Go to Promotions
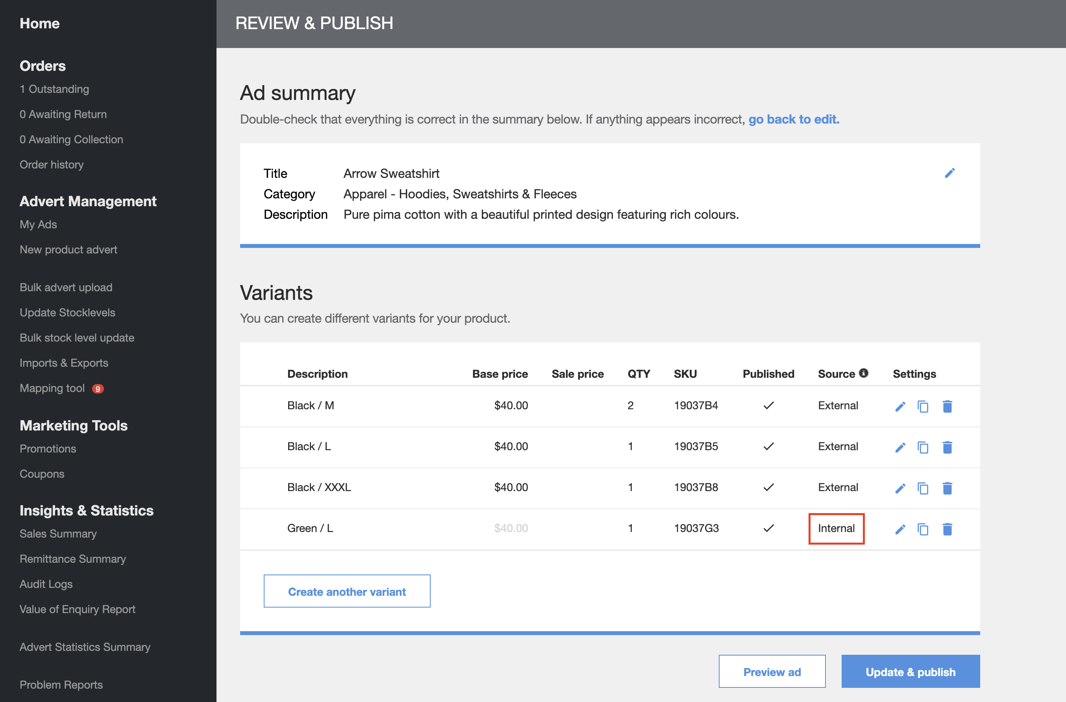 pyautogui.click(x=48, y=449)
